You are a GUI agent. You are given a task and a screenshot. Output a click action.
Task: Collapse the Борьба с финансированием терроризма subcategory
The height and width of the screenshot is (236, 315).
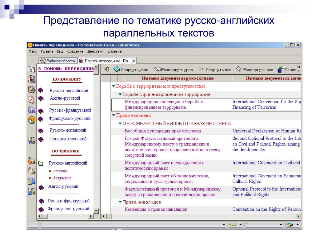[120, 94]
